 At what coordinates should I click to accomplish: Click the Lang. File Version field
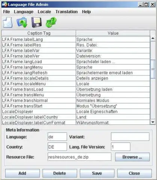pyautogui.click(x=121, y=147)
